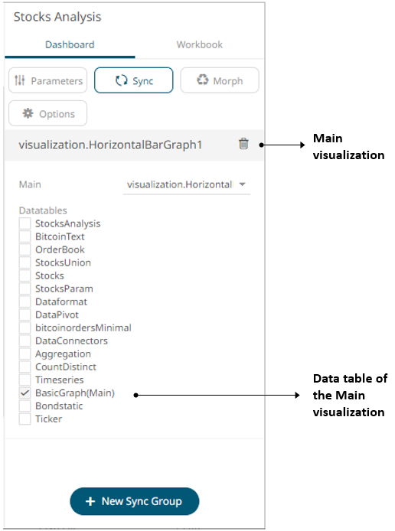Delete the HorizontalBarGraph1 sync group via trash icon

click(243, 144)
